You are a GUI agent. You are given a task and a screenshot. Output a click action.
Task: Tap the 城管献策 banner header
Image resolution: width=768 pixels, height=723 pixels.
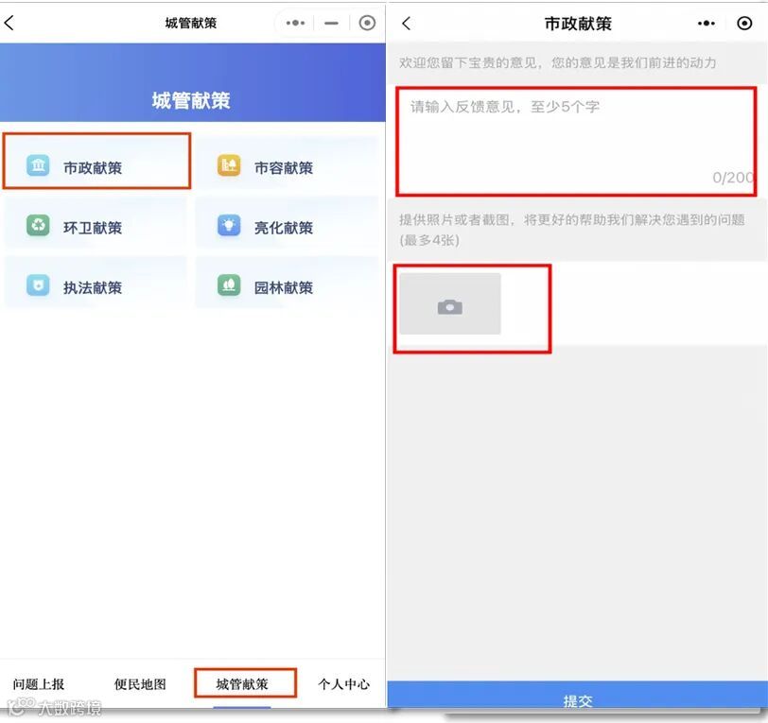192,100
